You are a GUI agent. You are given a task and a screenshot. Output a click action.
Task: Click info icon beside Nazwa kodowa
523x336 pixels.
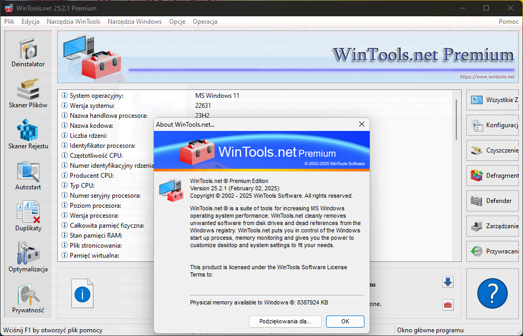65,126
